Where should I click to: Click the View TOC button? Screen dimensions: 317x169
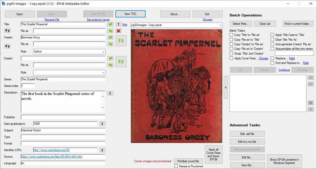pos(130,14)
